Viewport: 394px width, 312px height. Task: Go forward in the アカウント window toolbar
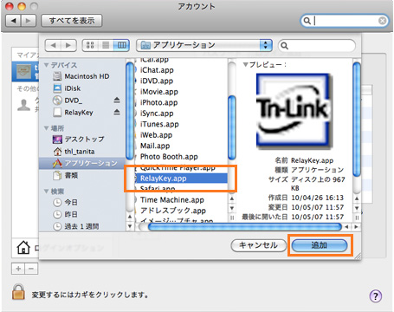coord(29,21)
